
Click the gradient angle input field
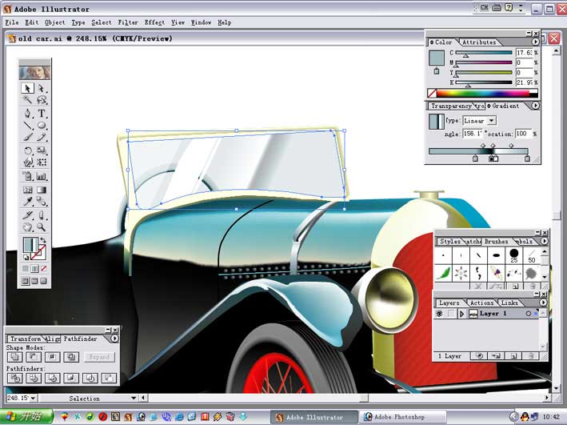click(x=472, y=134)
